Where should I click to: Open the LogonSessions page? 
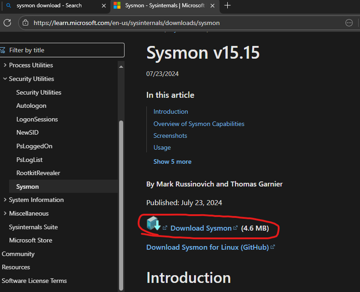(x=37, y=119)
